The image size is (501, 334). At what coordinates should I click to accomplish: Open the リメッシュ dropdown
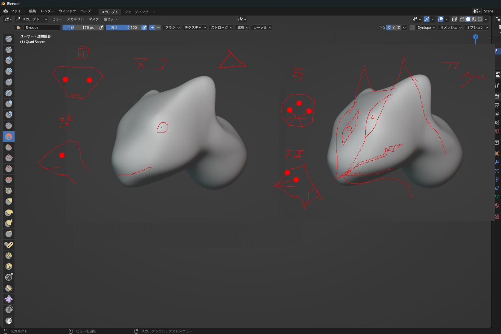click(451, 28)
